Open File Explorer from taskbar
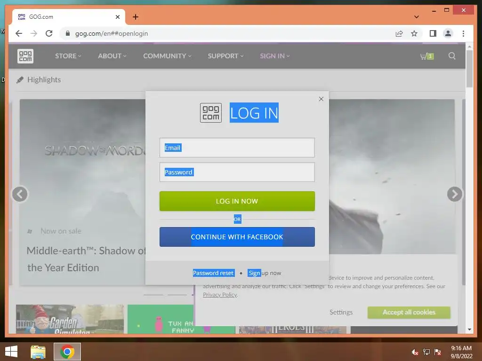Screen dimensions: 482x361 tap(38, 352)
